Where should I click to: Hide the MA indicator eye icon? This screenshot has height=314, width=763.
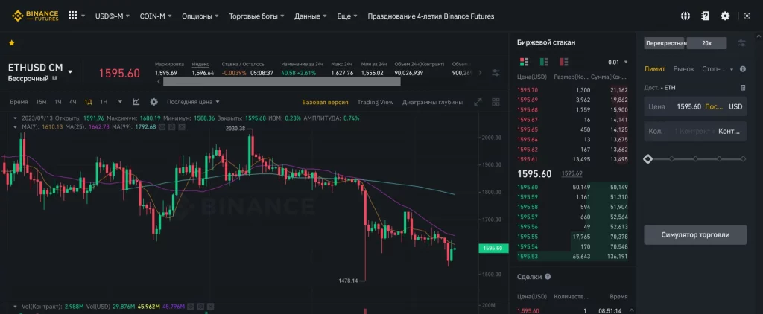point(162,126)
